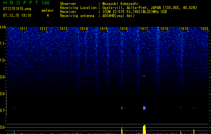Select the file name 0712151910.png
The width and height of the screenshot is (211, 134).
click(x=17, y=9)
